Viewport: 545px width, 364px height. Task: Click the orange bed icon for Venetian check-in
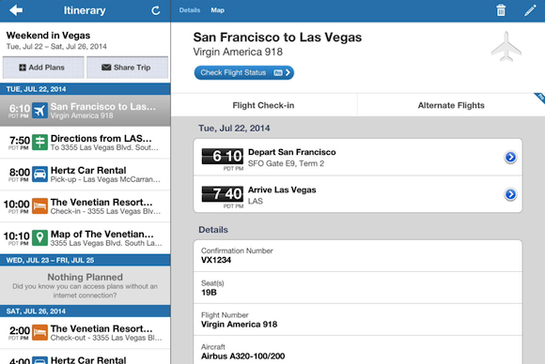point(40,206)
